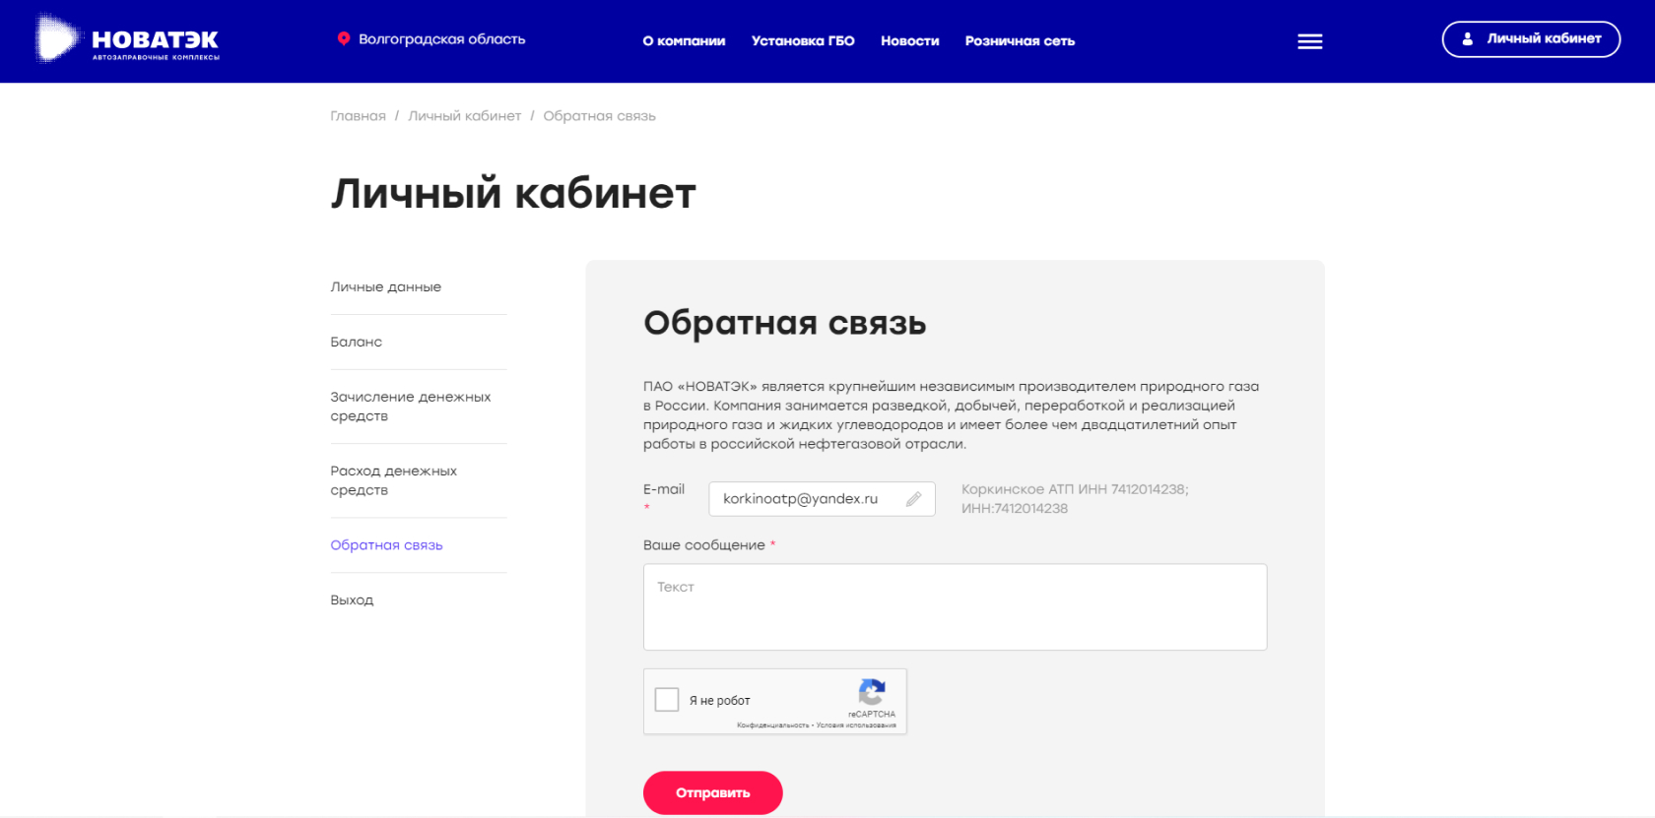Viewport: 1655px width, 818px height.
Task: Tick the "Я не робот" checkbox
Action: pyautogui.click(x=667, y=700)
